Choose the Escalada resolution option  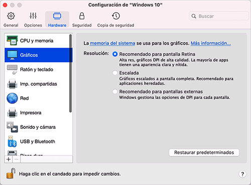click(x=115, y=73)
